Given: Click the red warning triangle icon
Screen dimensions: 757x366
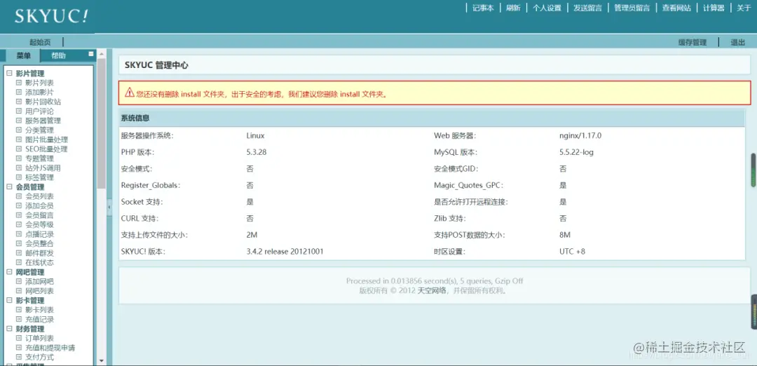Looking at the screenshot, I should 129,93.
